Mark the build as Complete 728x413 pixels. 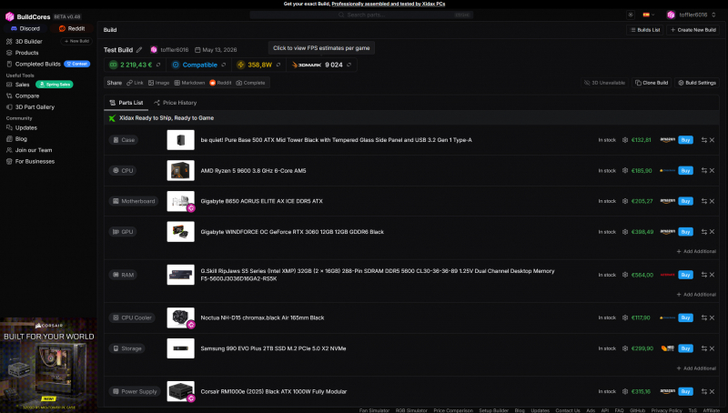(x=251, y=83)
